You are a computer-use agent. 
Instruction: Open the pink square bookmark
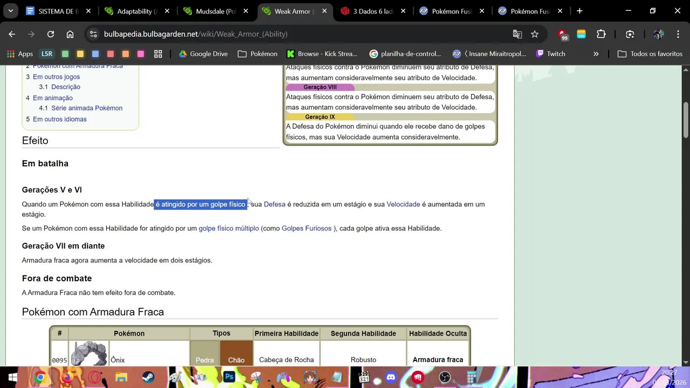(141, 54)
